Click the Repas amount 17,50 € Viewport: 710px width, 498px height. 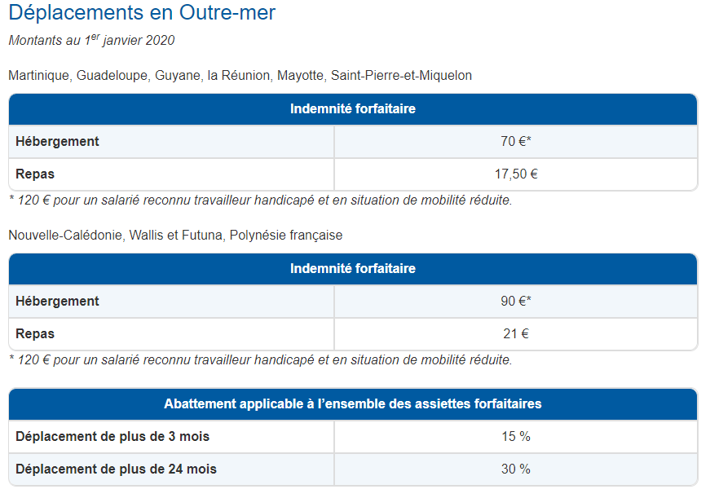point(515,174)
